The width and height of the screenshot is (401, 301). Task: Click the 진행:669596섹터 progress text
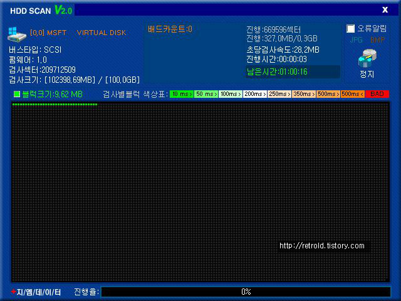273,29
